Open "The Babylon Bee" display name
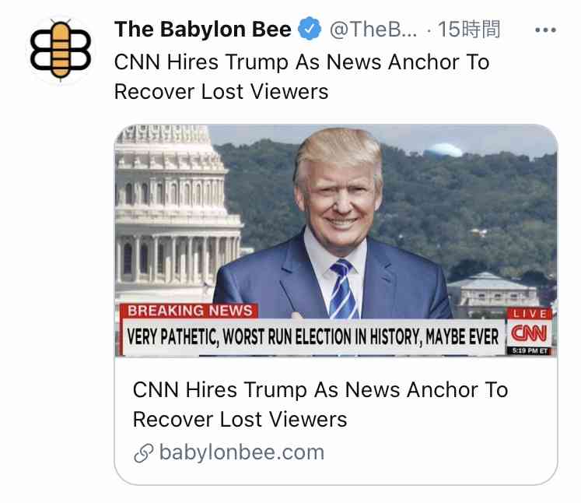Screen dimensions: 581x503 click(203, 30)
